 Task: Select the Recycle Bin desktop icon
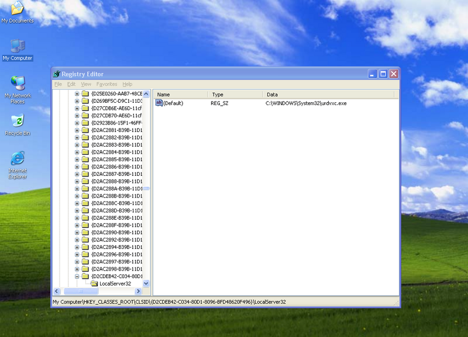point(18,124)
